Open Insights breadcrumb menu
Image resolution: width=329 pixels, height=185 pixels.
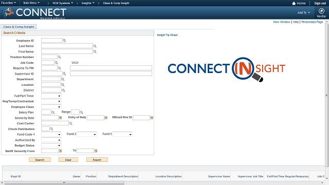coord(88,3)
